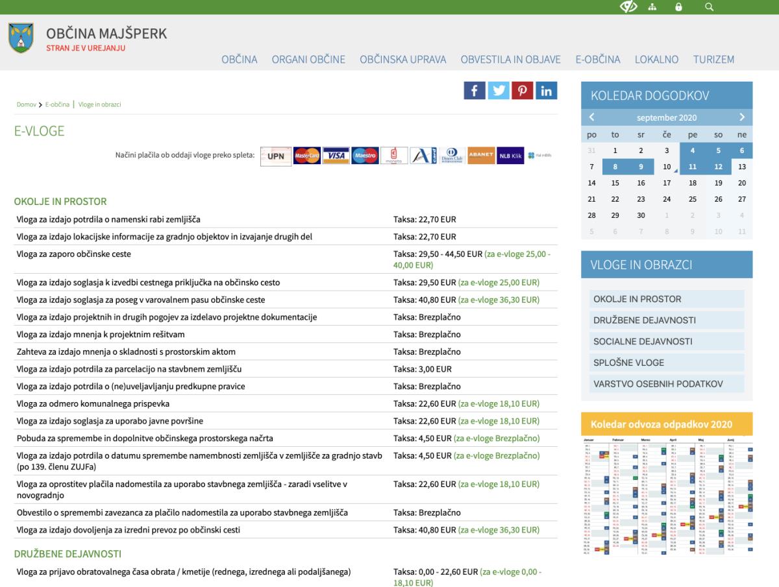The height and width of the screenshot is (587, 779).
Task: Open Vloga za izdajo potrdila o namenski rabi zemljišča
Action: click(x=108, y=219)
